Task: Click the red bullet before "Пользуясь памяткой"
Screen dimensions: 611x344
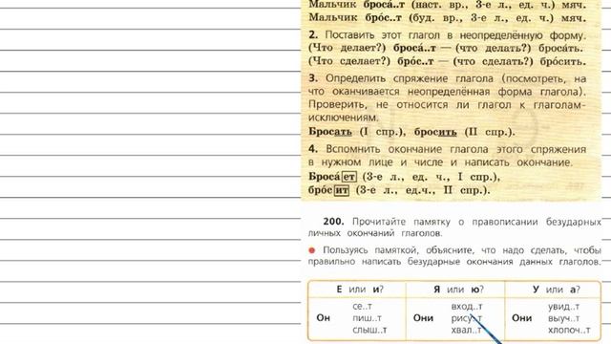Action: 312,250
